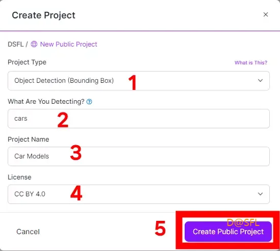Click the globe icon beside New Public Project
Image resolution: width=280 pixels, height=251 pixels.
(34, 44)
